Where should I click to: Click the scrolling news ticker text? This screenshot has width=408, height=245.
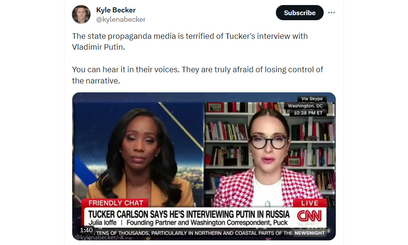tap(195, 233)
